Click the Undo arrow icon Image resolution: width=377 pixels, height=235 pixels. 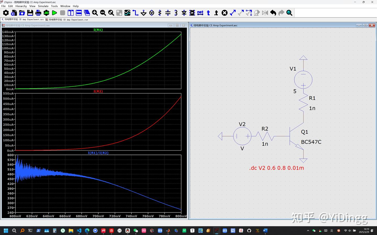tap(273, 13)
